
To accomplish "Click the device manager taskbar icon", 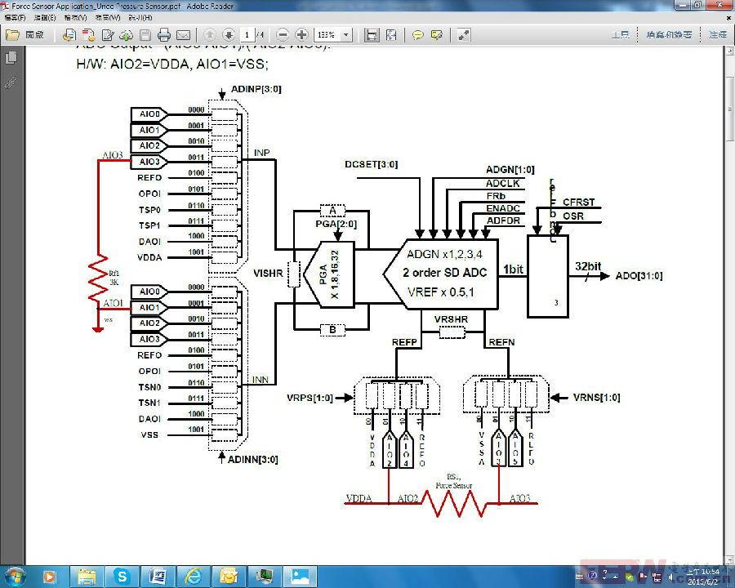I will [265, 577].
